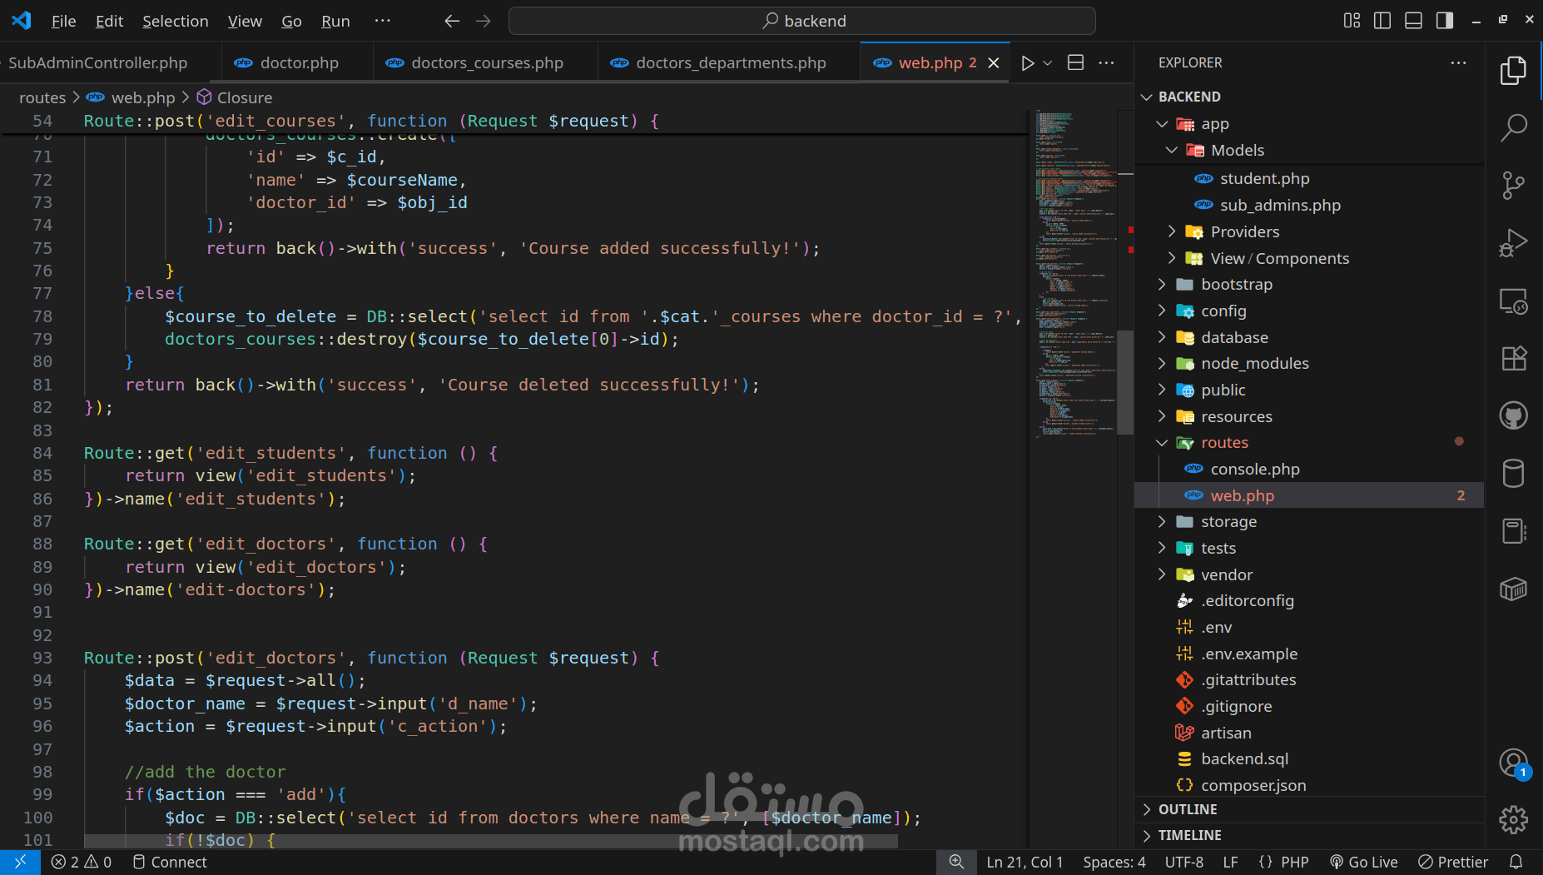Expand the node_modules folder
This screenshot has width=1543, height=875.
[x=1162, y=364]
